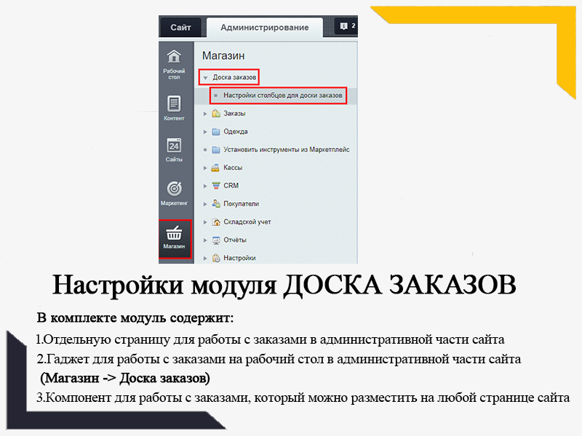This screenshot has width=582, height=436.
Task: Select the Маркетинг target icon
Action: click(174, 189)
